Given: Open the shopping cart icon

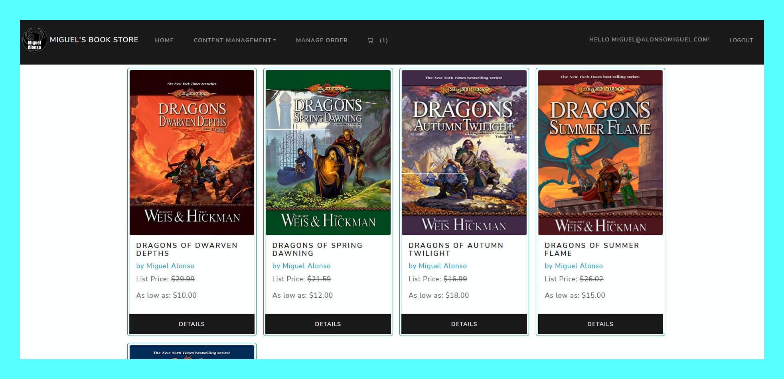Looking at the screenshot, I should pos(370,40).
